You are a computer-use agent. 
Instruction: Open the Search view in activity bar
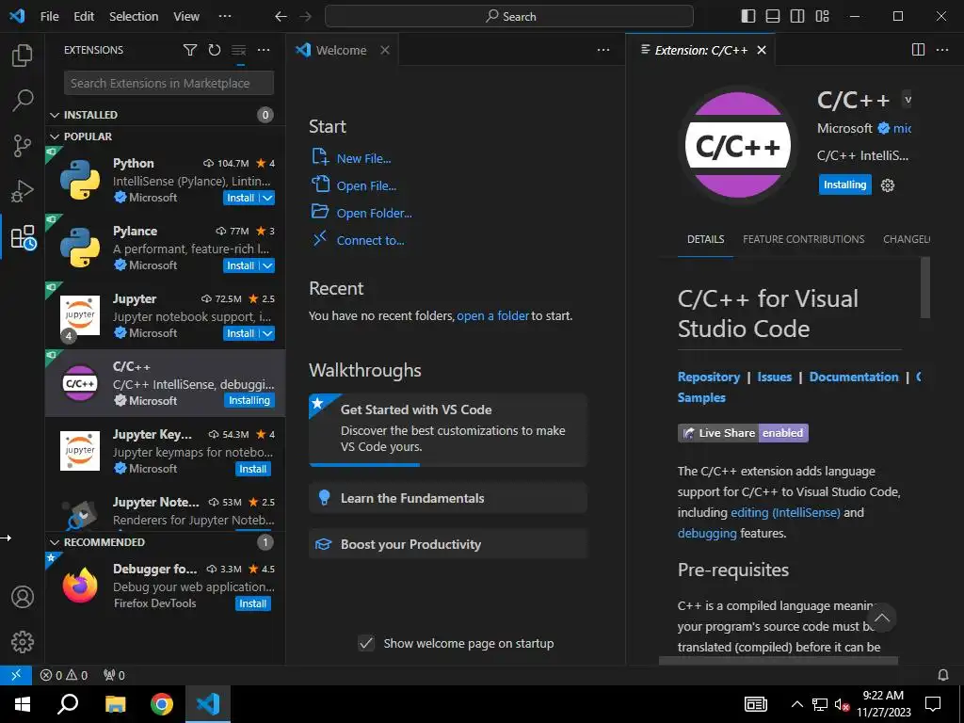[23, 100]
